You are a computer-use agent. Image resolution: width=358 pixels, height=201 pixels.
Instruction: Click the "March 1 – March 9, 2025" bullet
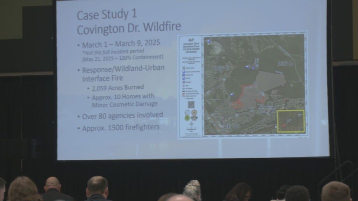[121, 45]
